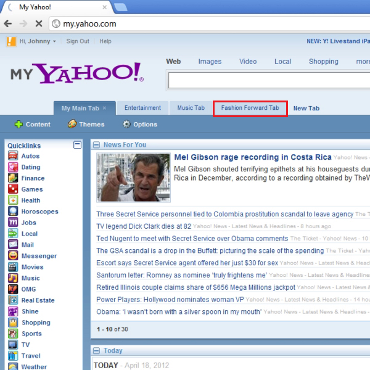Select the Web search category

pos(173,61)
